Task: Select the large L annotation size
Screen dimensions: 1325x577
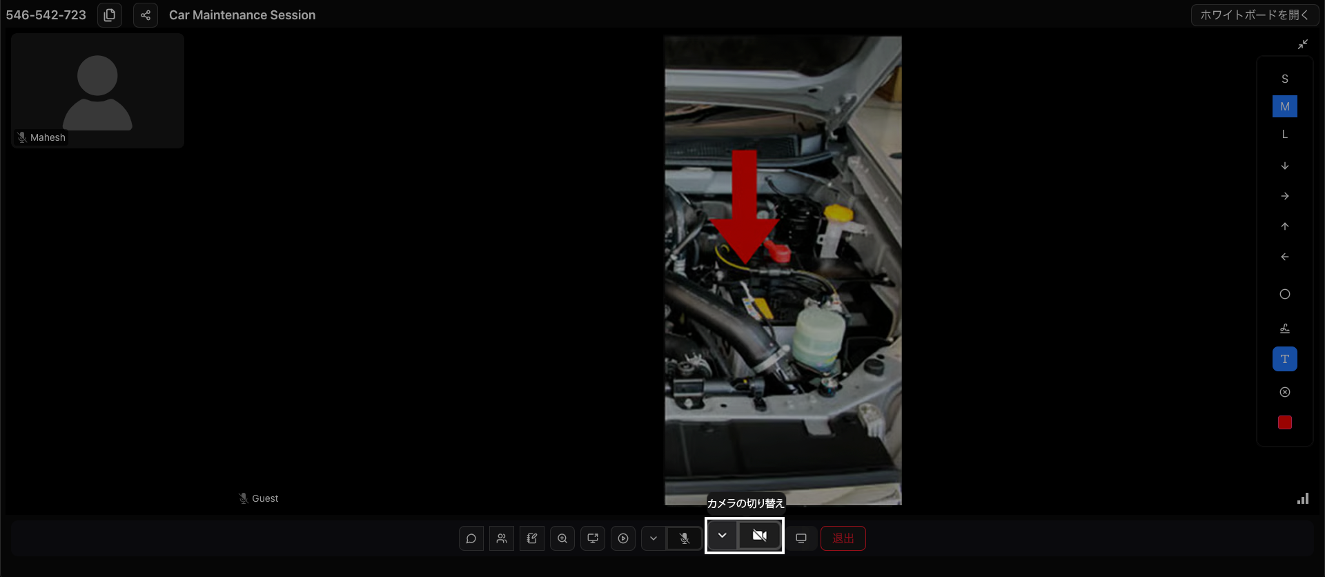Action: [1284, 134]
